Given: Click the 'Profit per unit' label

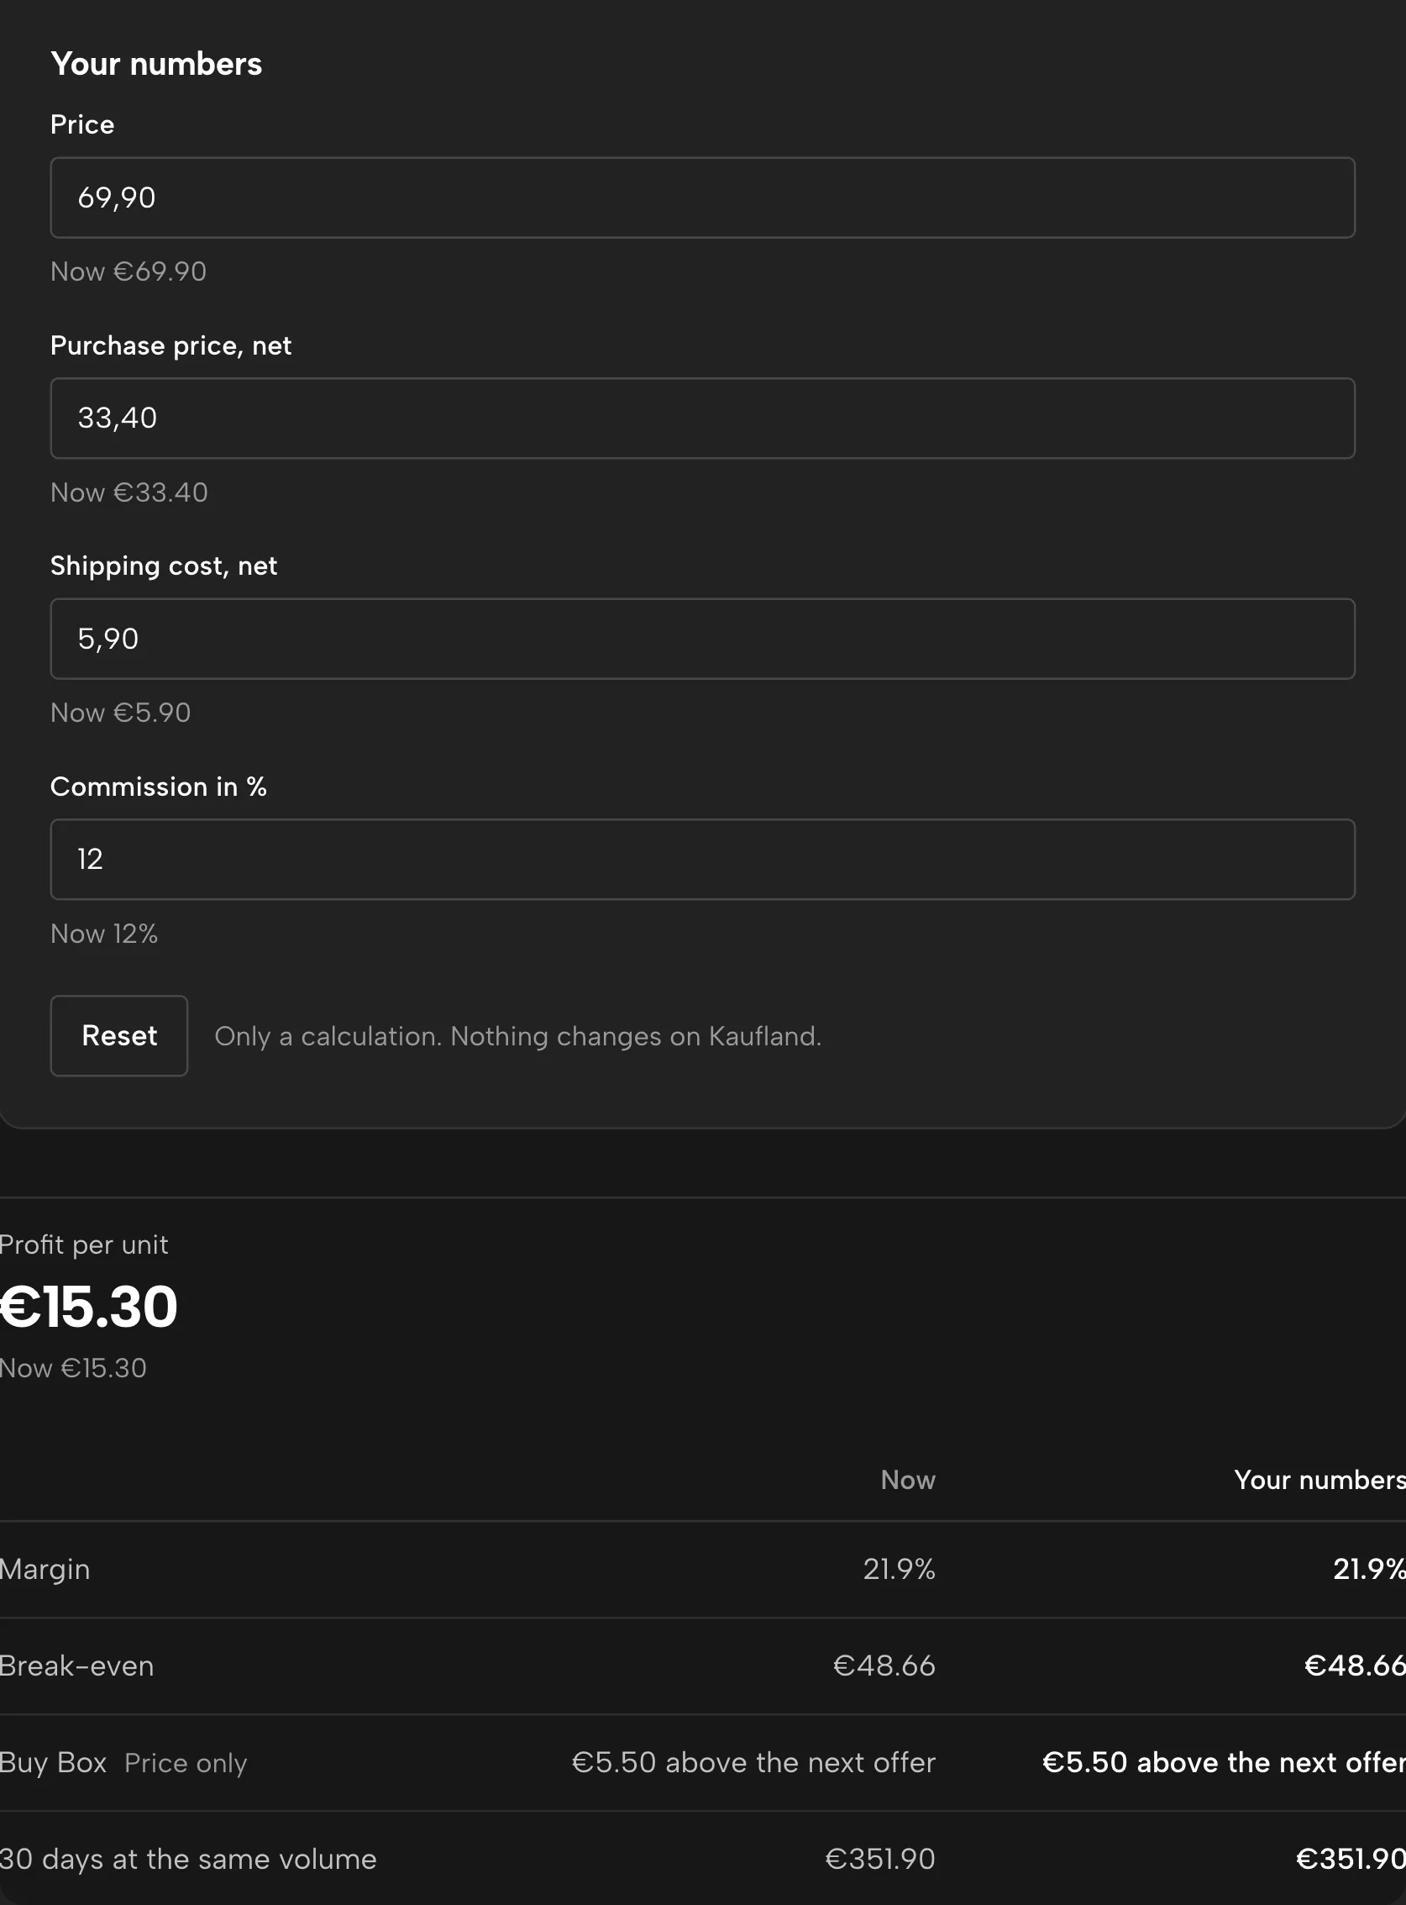Looking at the screenshot, I should pyautogui.click(x=83, y=1245).
